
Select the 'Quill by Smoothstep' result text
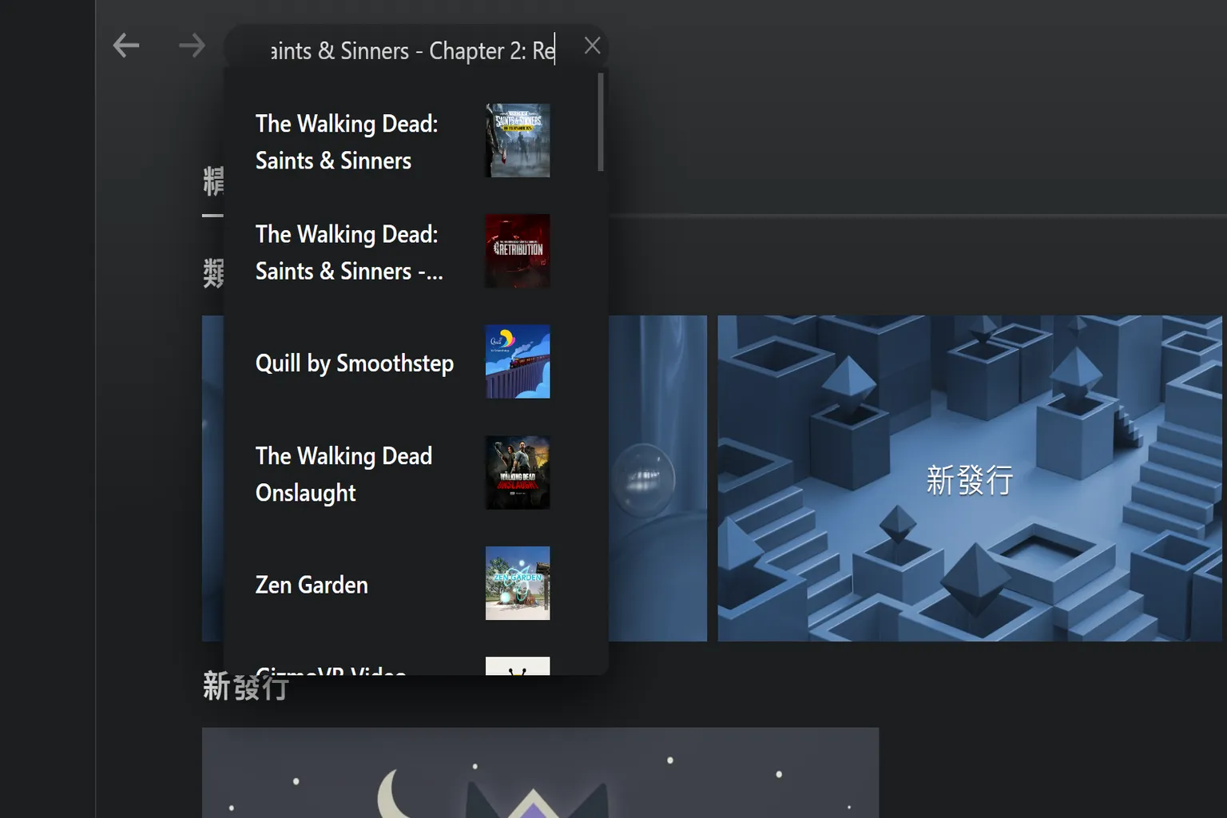pyautogui.click(x=355, y=363)
